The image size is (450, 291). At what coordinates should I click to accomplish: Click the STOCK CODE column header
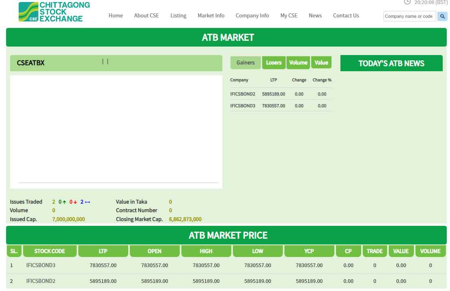[x=50, y=251]
